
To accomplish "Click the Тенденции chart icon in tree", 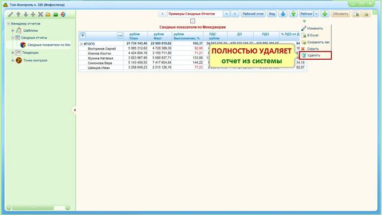I will 19,53.
